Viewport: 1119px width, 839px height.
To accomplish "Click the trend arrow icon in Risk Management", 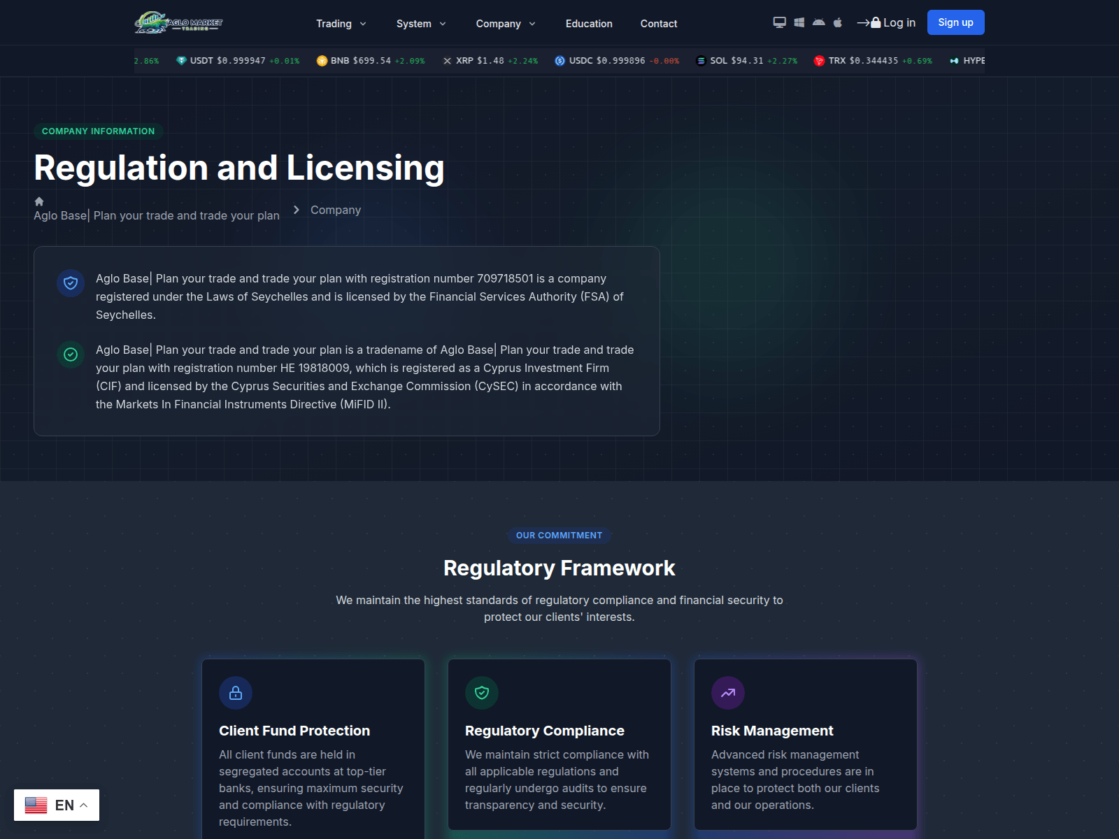I will coord(728,693).
